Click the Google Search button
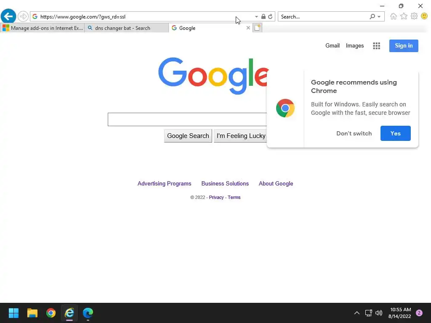The height and width of the screenshot is (323, 431). coord(188,136)
